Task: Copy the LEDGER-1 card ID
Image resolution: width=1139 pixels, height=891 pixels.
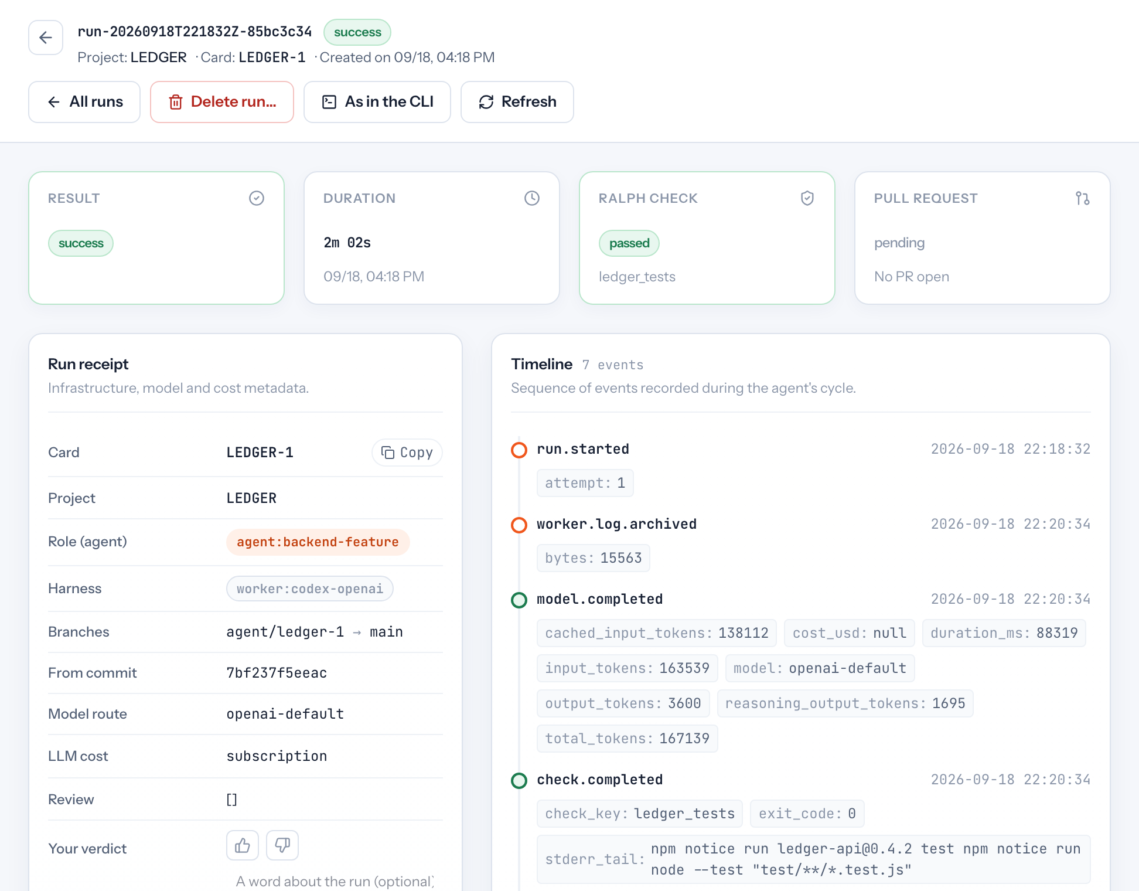Action: pyautogui.click(x=407, y=453)
